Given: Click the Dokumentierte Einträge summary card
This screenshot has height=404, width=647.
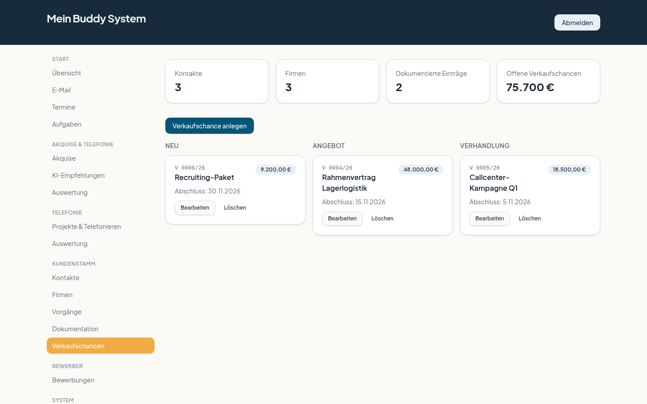Looking at the screenshot, I should point(438,81).
